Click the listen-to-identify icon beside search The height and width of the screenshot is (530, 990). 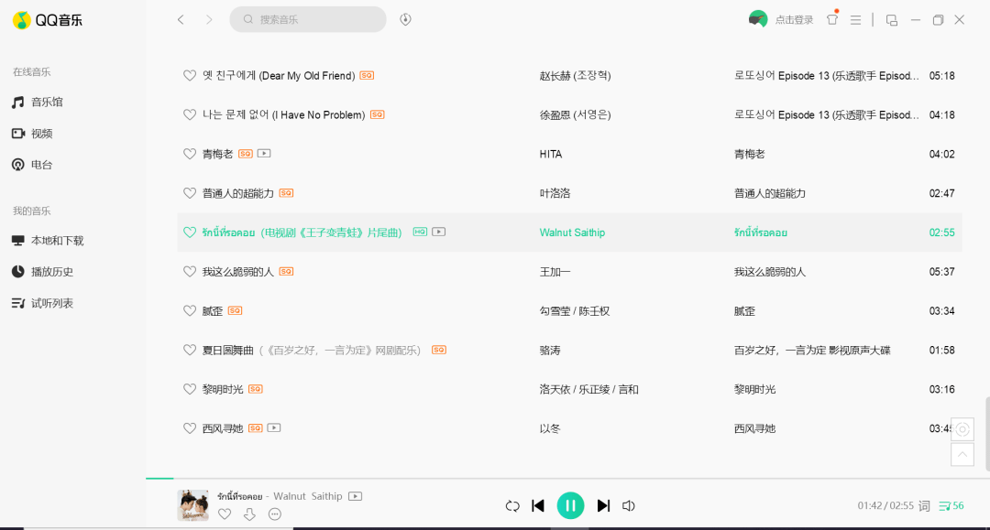[405, 19]
